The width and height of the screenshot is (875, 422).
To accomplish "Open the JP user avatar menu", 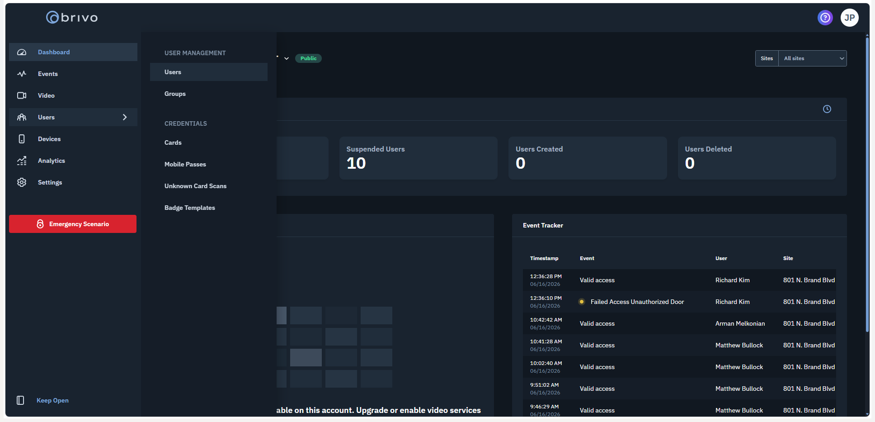I will click(850, 18).
